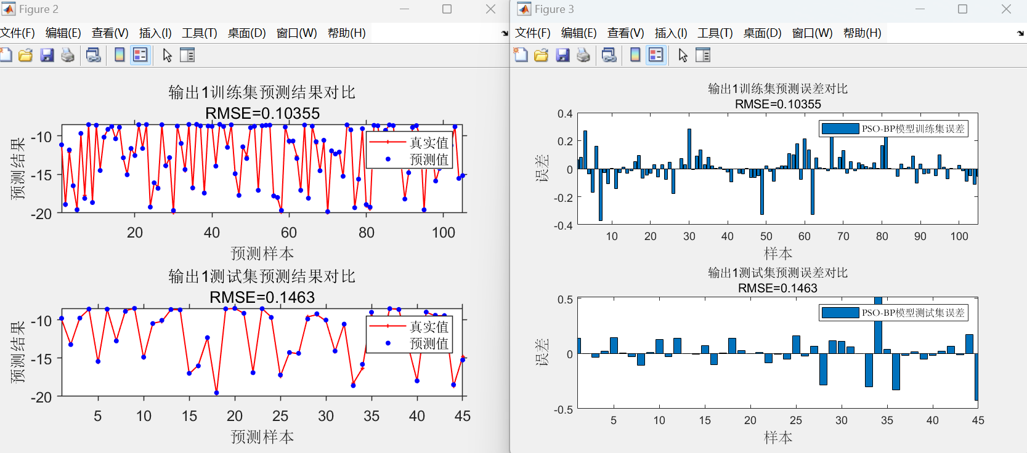Open 工具(T) menu in Figure 2
The height and width of the screenshot is (453, 1027).
click(x=200, y=33)
